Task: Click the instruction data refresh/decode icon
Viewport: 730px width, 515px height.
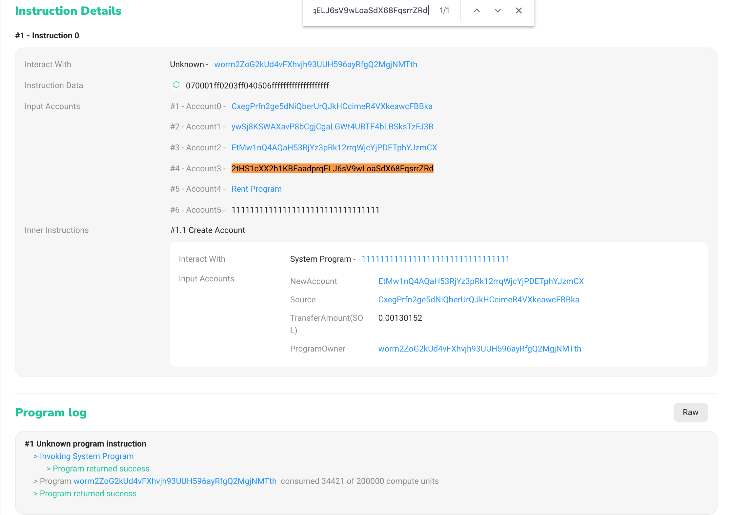Action: [176, 85]
